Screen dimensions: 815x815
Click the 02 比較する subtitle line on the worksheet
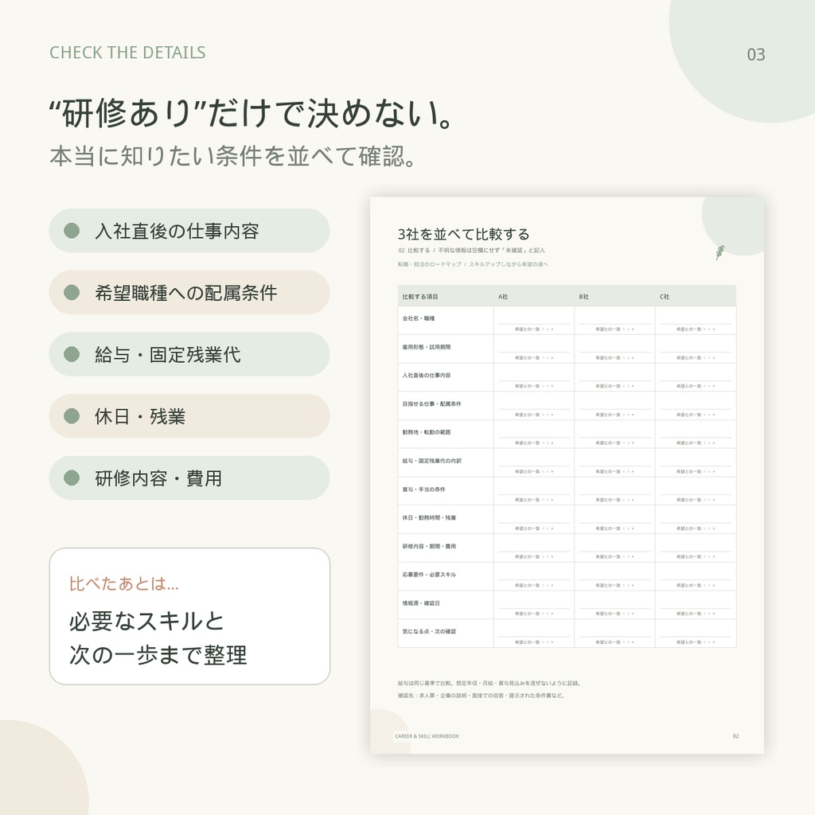(x=471, y=251)
